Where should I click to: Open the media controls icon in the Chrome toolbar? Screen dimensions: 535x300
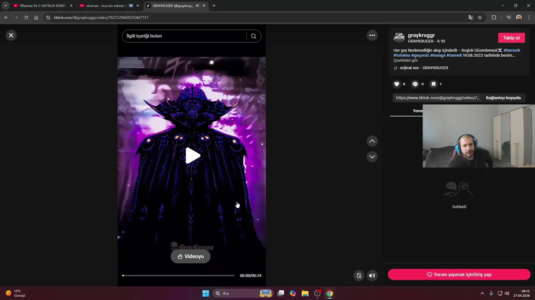point(509,17)
